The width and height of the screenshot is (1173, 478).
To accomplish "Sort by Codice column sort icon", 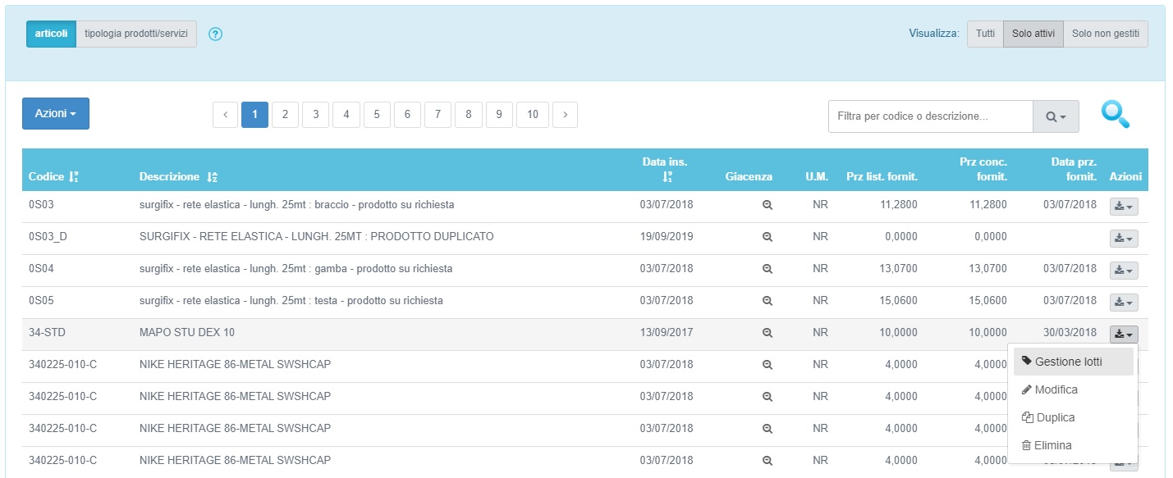I will click(x=74, y=177).
